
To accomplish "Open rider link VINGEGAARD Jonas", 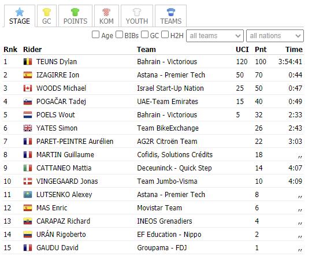I will click(67, 181).
